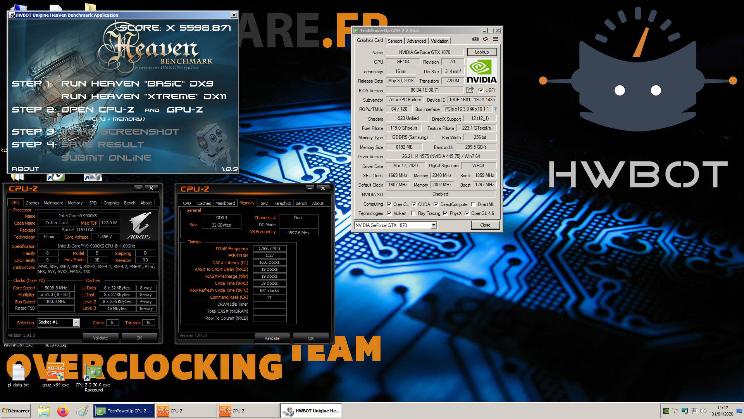Toggle the UEFI checkbox in GPU-Z

(481, 90)
